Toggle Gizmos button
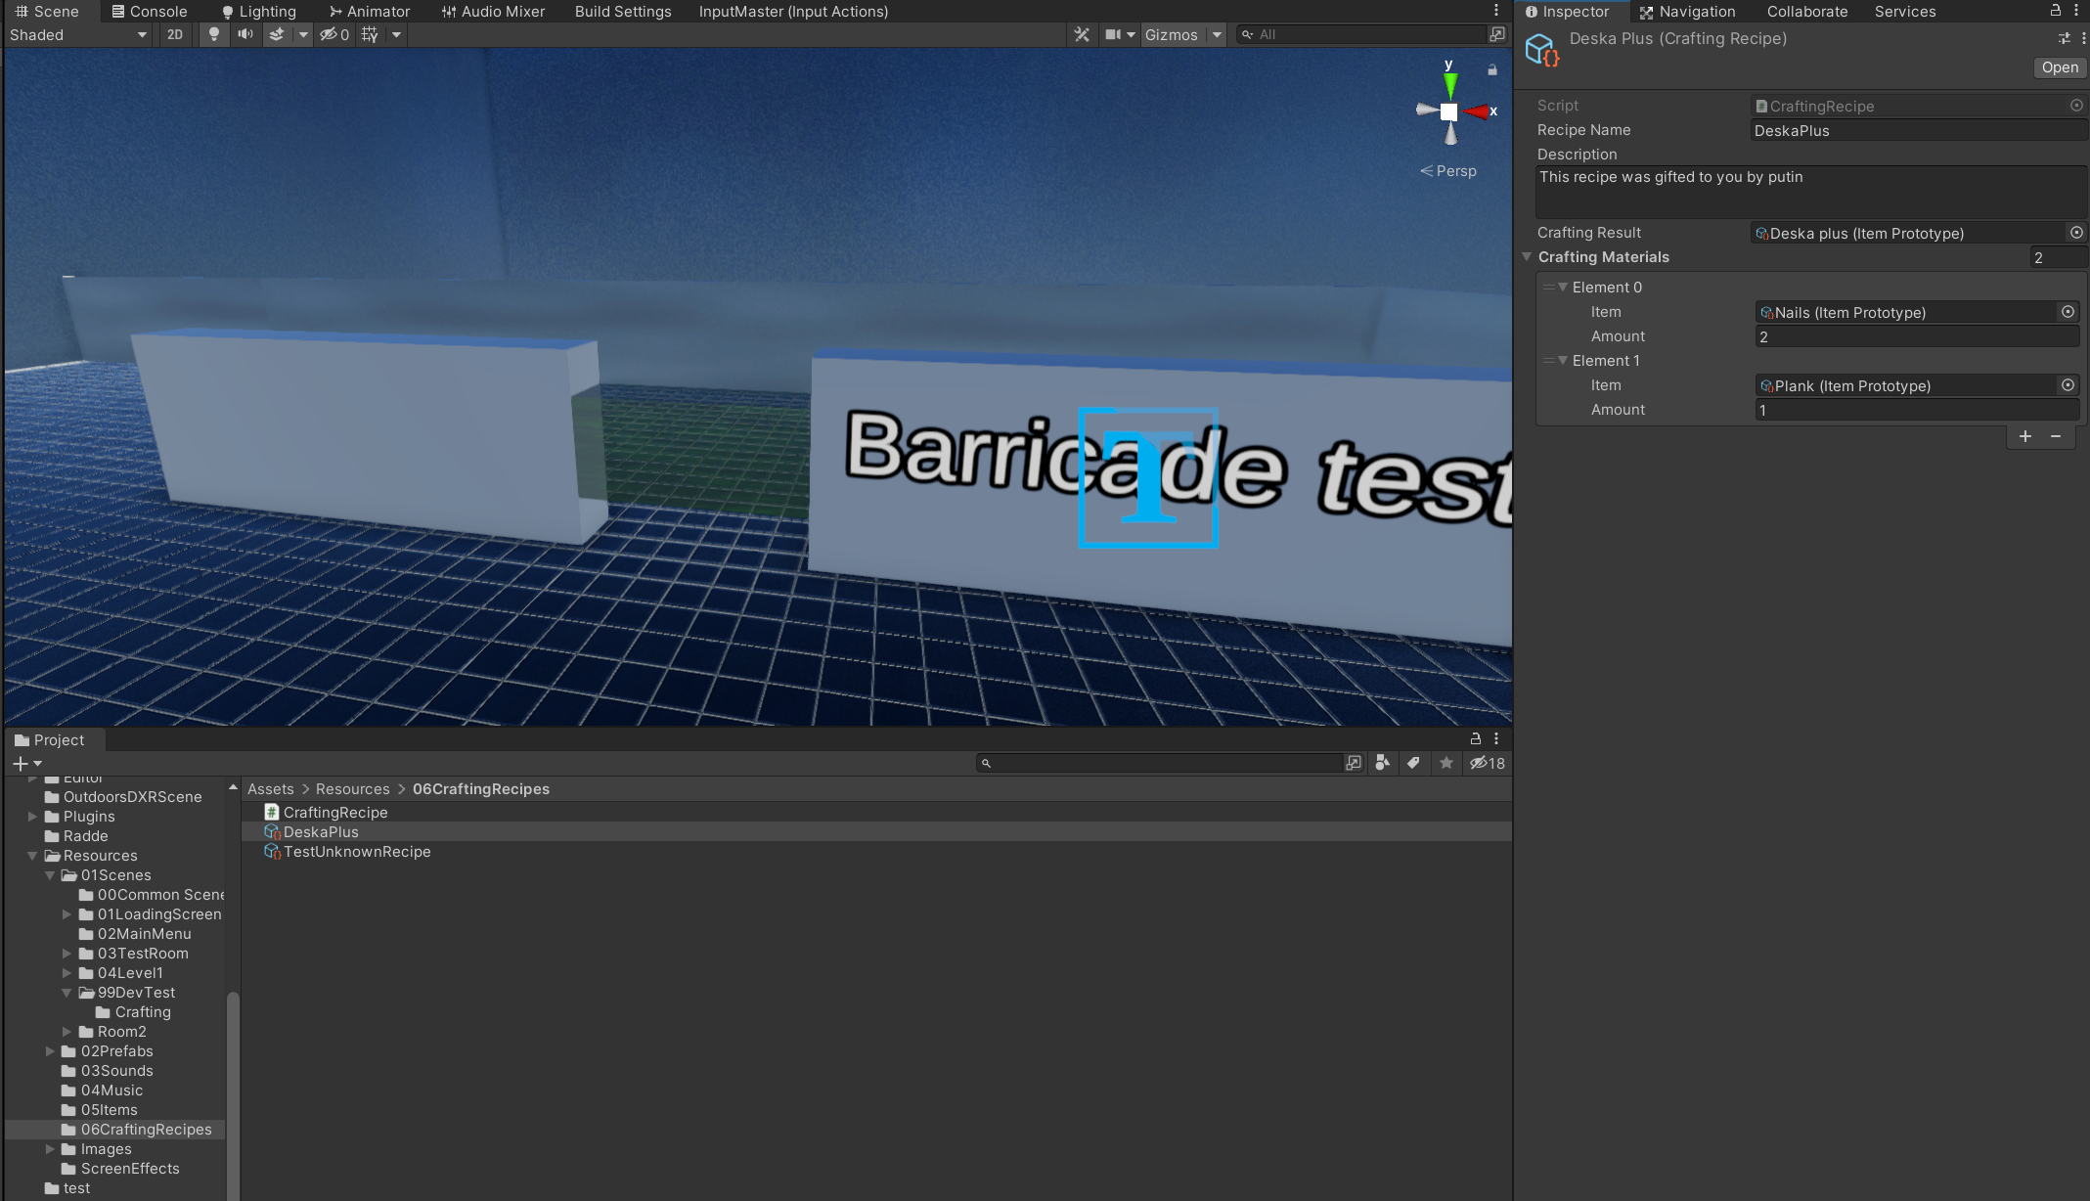2090x1201 pixels. (x=1172, y=34)
